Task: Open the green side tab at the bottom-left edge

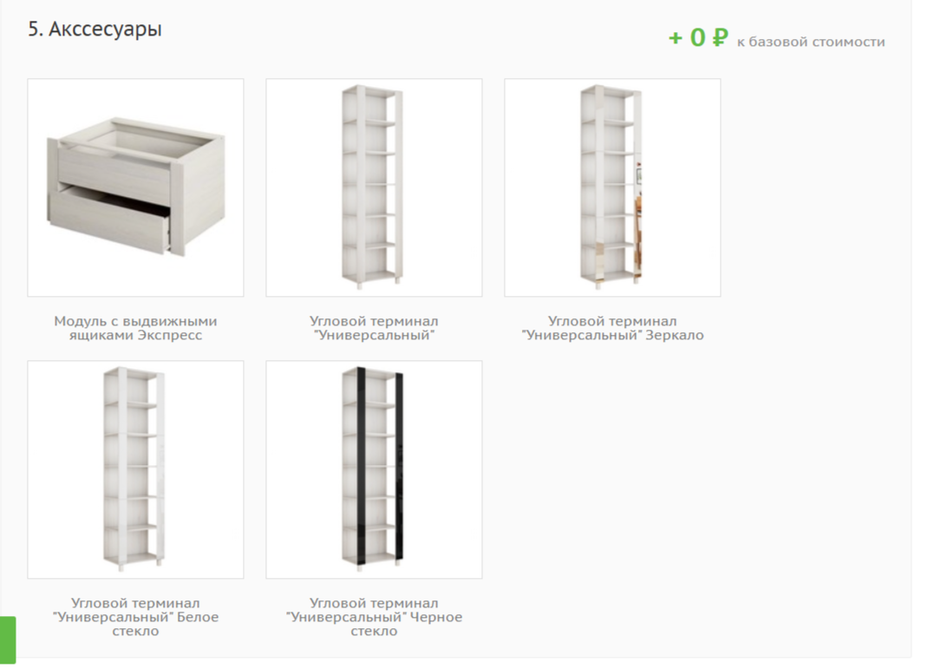Action: click(8, 640)
